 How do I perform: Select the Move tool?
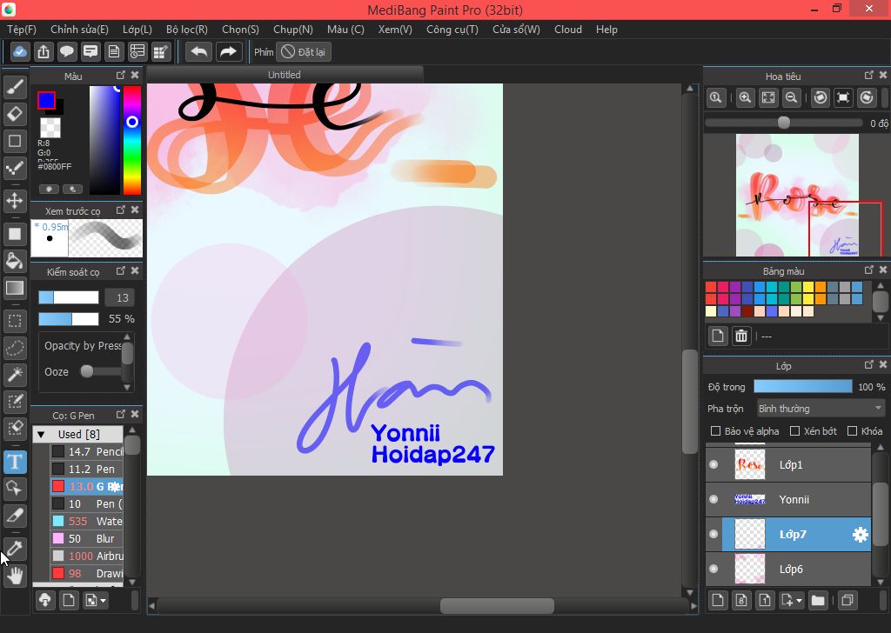coord(15,201)
